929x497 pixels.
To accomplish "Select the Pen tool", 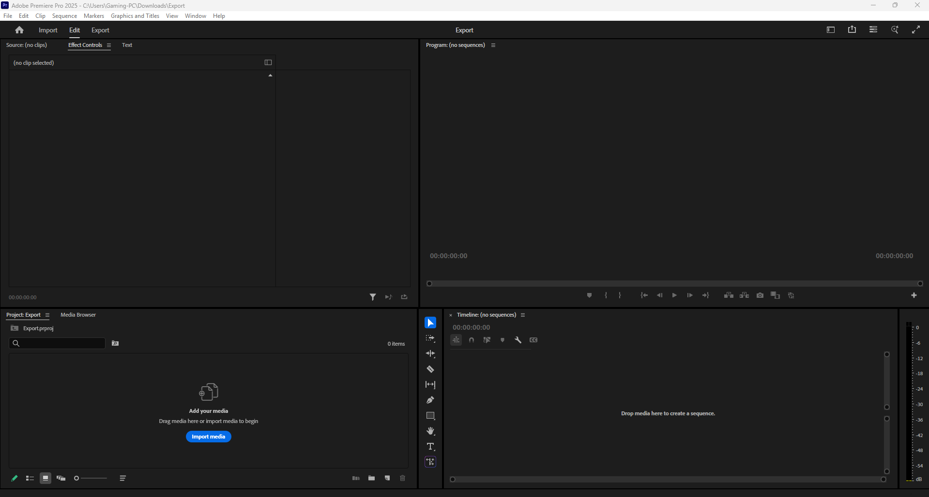I will pyautogui.click(x=430, y=400).
